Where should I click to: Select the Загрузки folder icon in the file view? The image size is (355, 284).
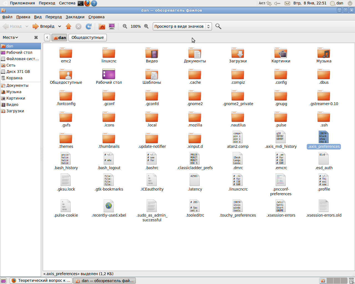point(238,55)
